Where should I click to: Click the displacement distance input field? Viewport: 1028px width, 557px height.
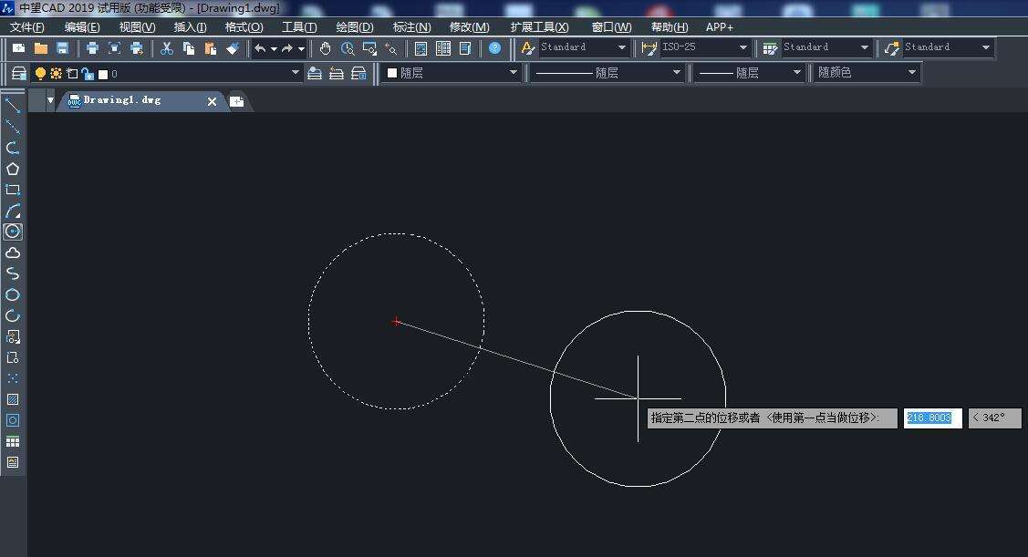pos(930,418)
